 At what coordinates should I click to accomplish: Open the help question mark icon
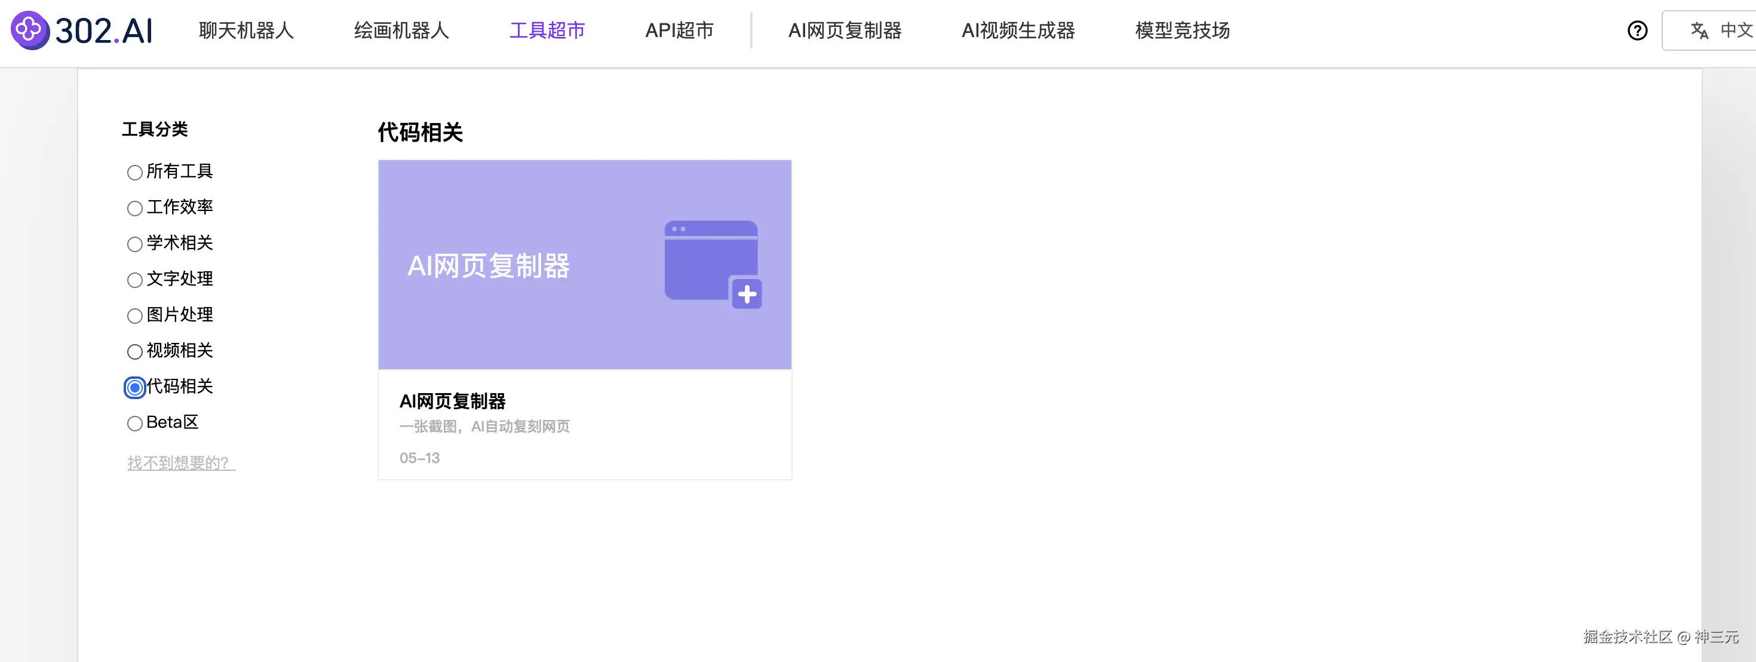[x=1637, y=30]
